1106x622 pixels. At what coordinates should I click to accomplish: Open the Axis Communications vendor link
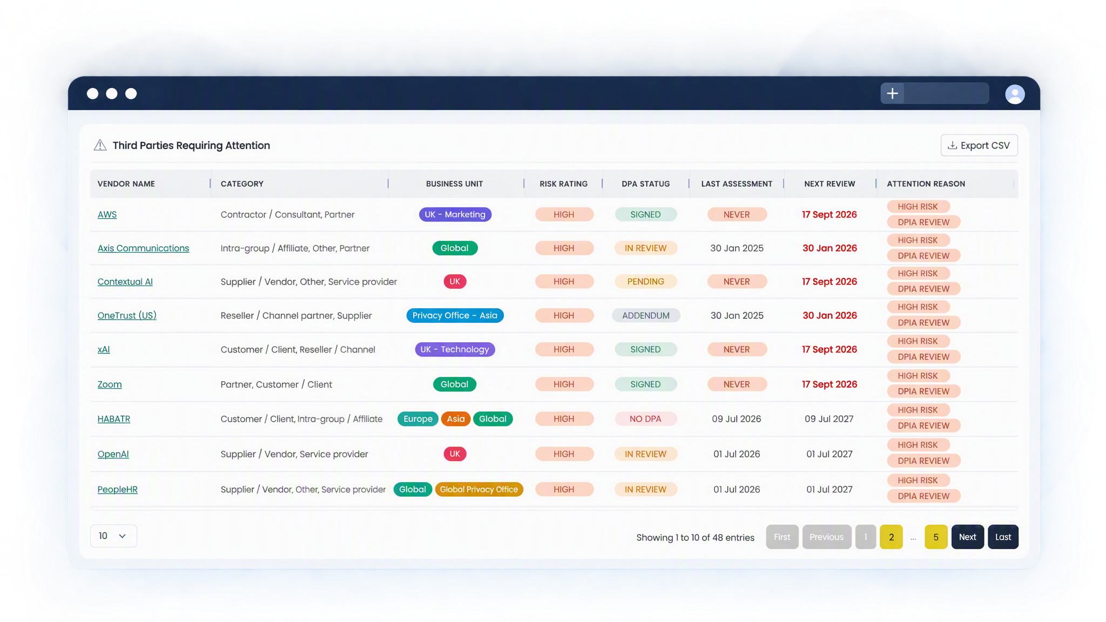(x=143, y=248)
